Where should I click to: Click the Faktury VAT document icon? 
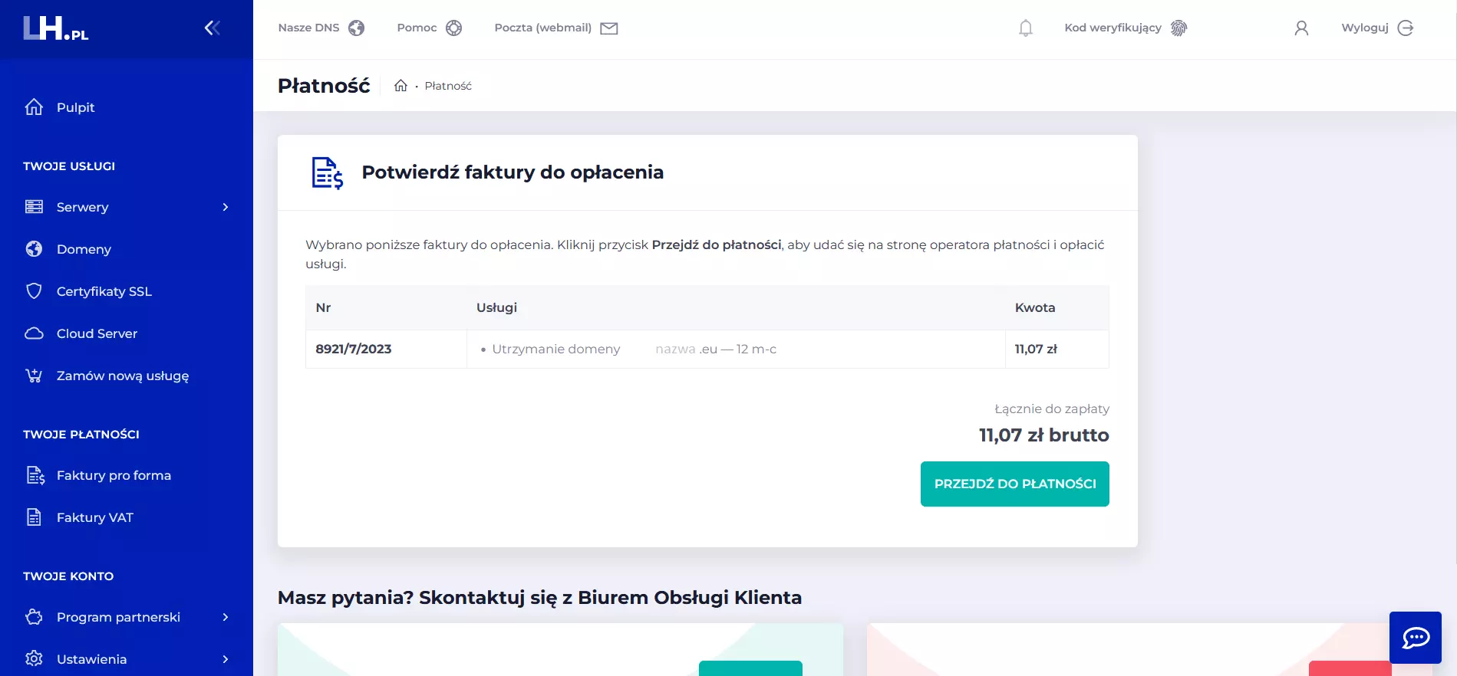pyautogui.click(x=34, y=517)
